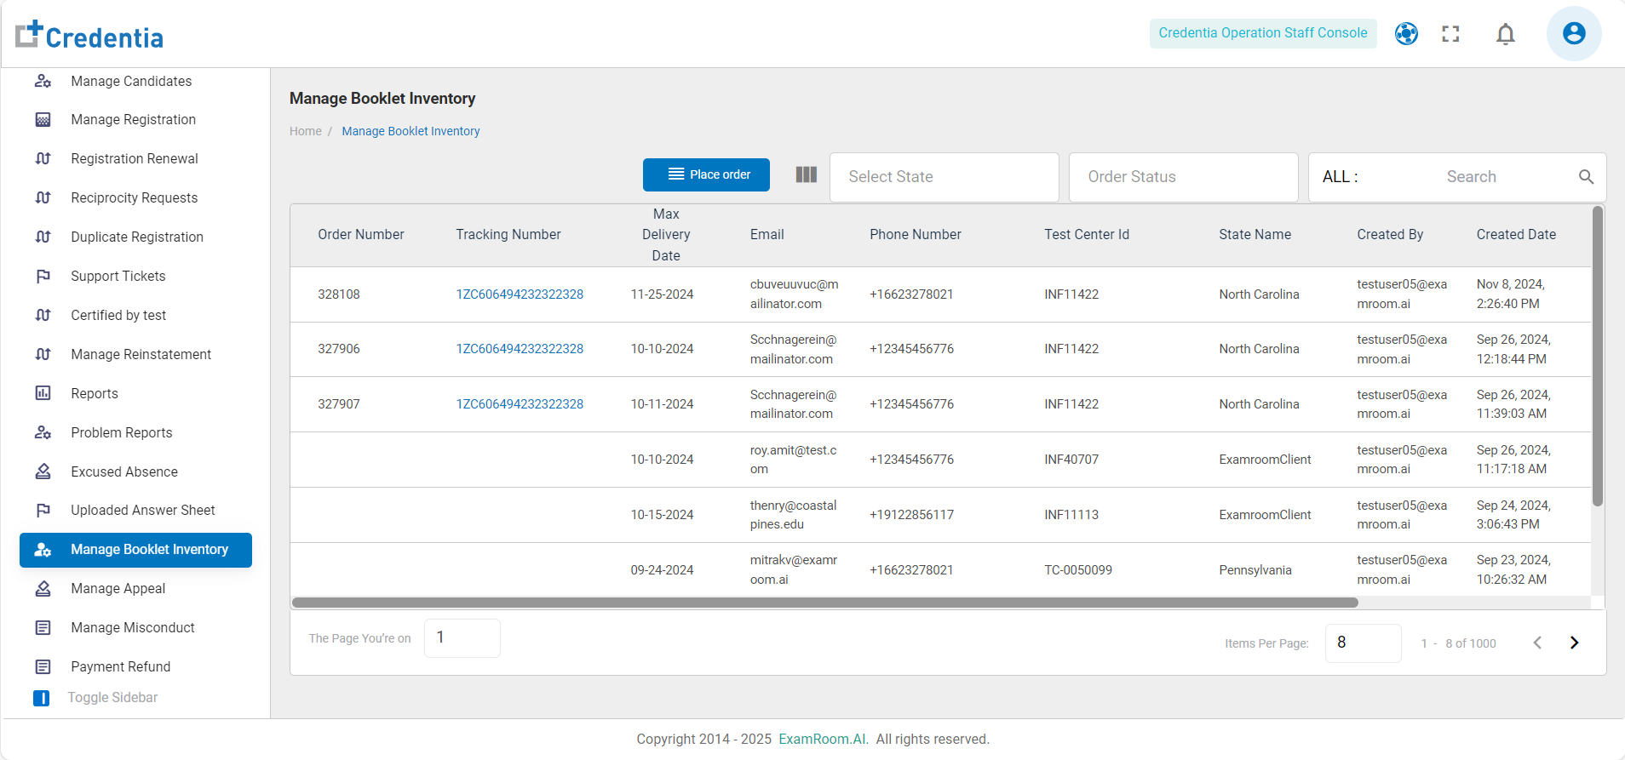This screenshot has height=760, width=1625.
Task: Open Manage Appeal menu item
Action: coord(118,589)
